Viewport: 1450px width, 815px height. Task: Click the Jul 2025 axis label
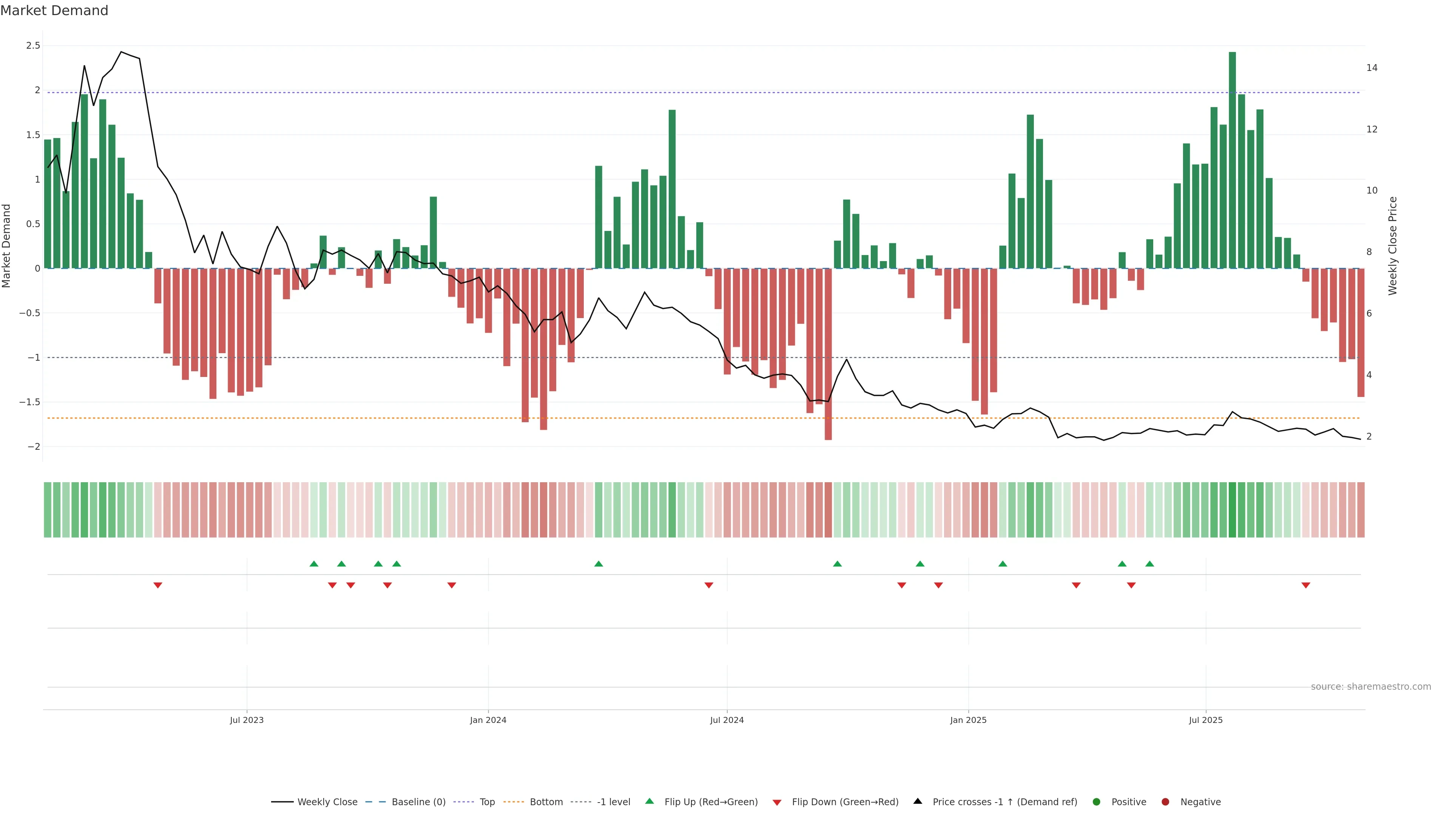tap(1205, 720)
